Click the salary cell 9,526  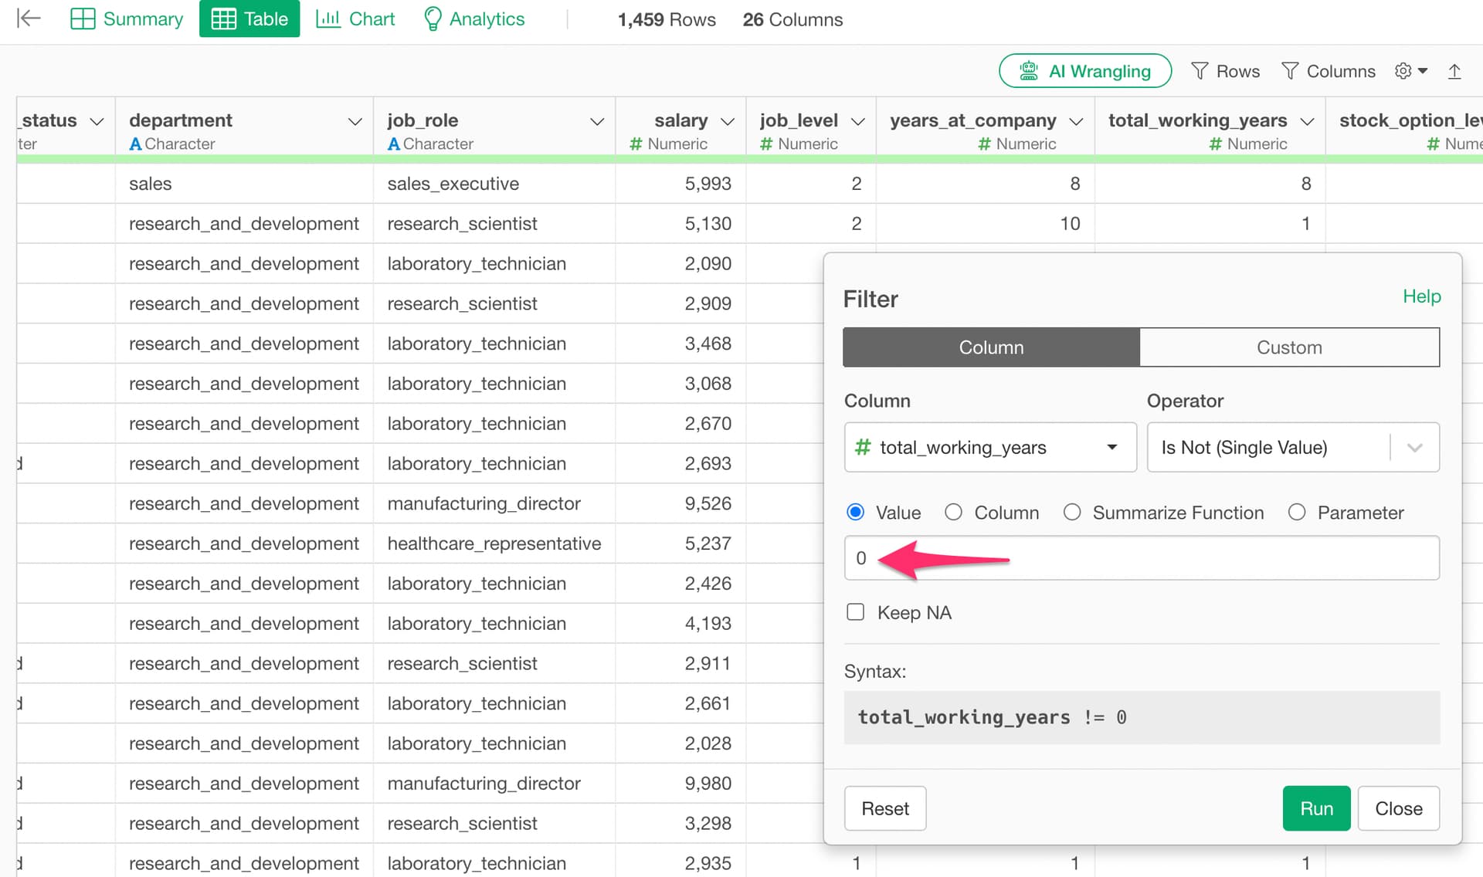tap(680, 503)
